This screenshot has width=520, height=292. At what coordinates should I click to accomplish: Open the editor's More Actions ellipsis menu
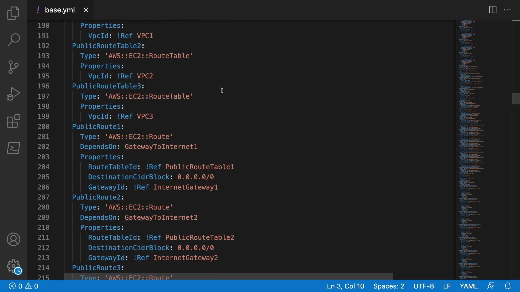(507, 10)
